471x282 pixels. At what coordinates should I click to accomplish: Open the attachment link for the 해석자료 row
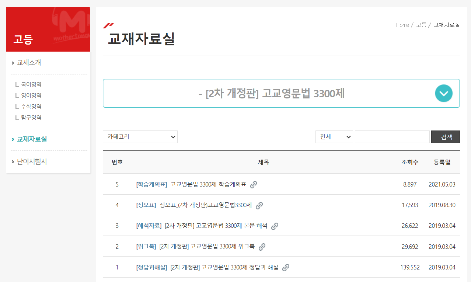tap(274, 225)
